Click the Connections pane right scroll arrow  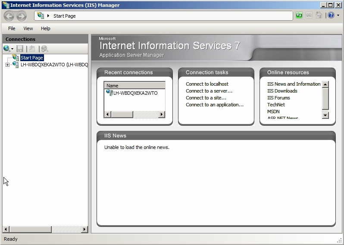pos(84,229)
